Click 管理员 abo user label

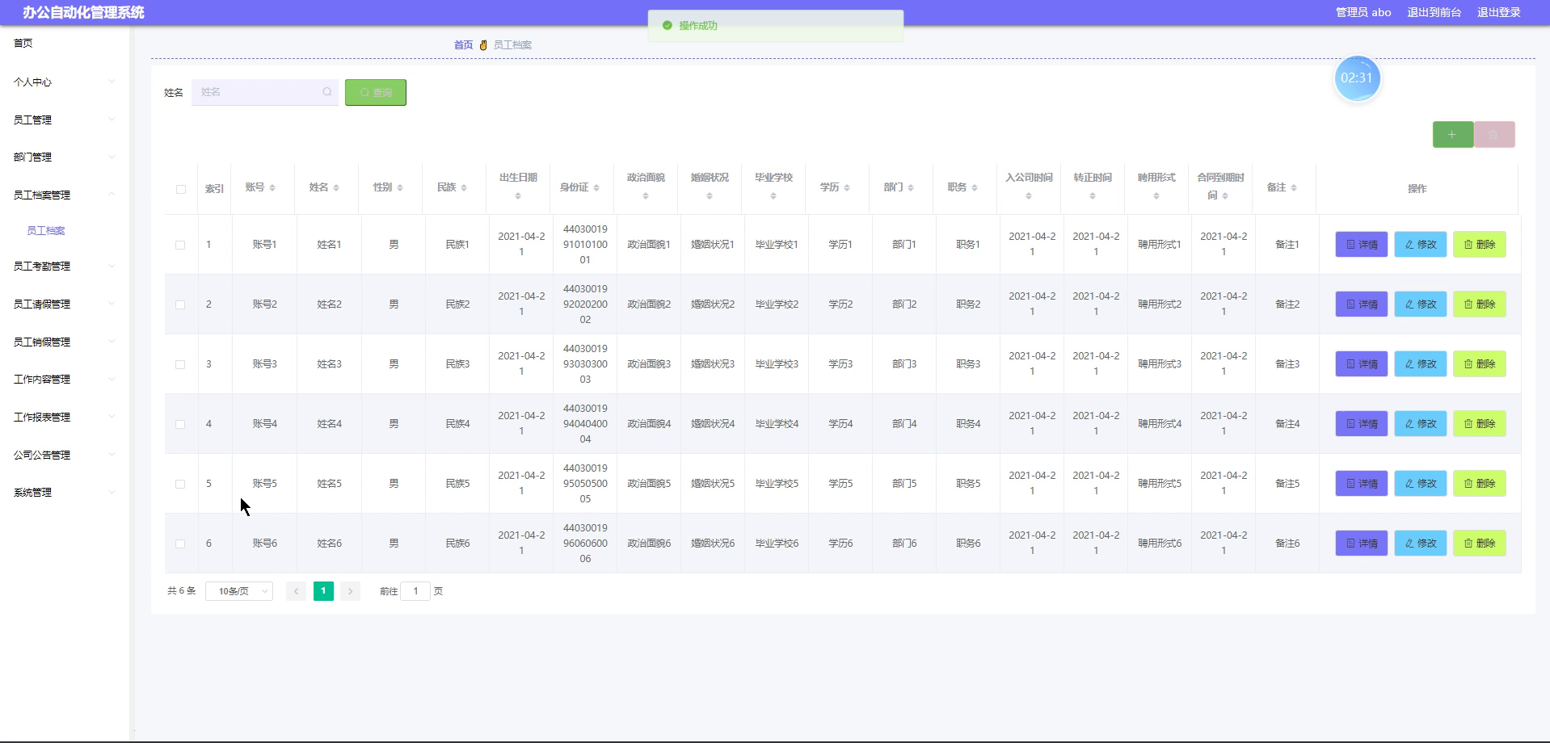[1363, 12]
